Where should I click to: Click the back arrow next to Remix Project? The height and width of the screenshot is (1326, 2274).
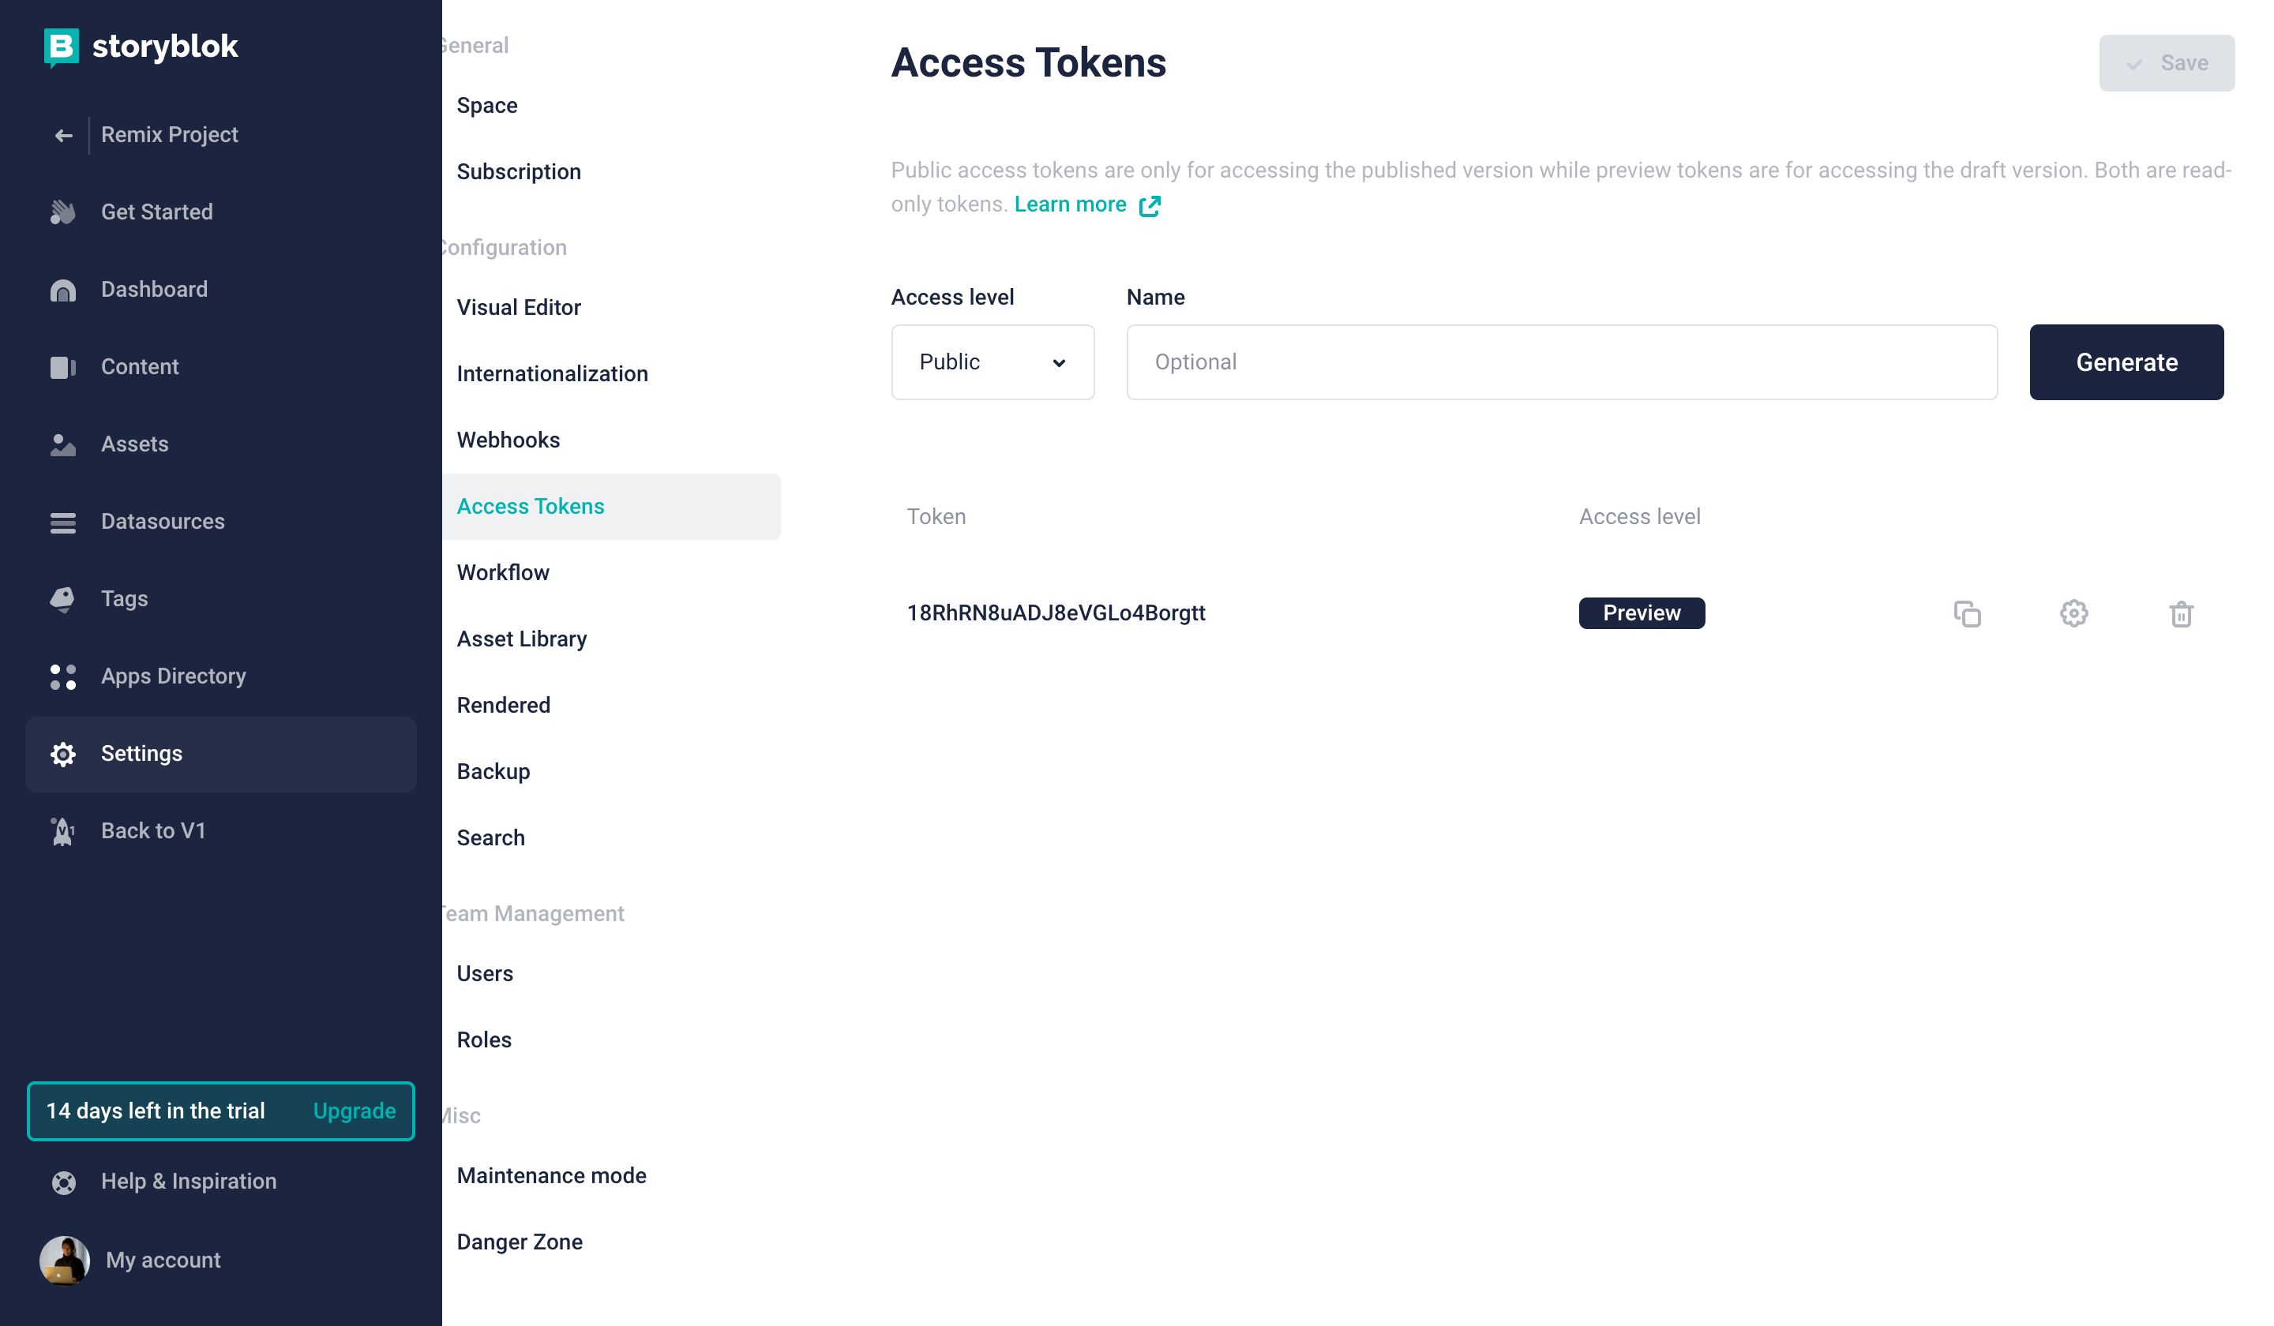(63, 135)
